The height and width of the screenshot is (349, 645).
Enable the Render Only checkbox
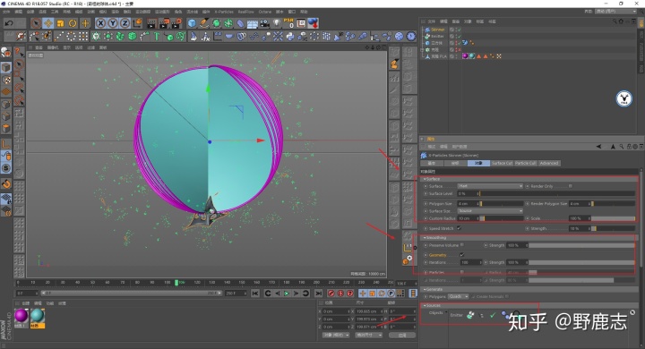point(571,186)
